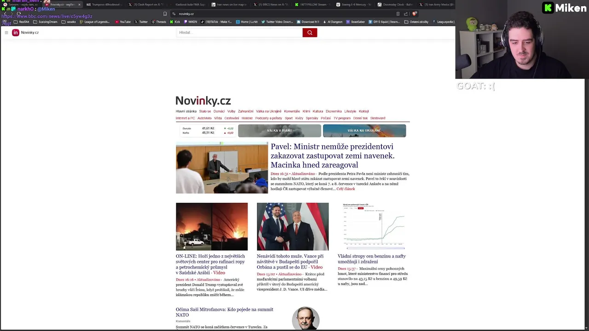Open the Zahraniční section

pos(246,111)
